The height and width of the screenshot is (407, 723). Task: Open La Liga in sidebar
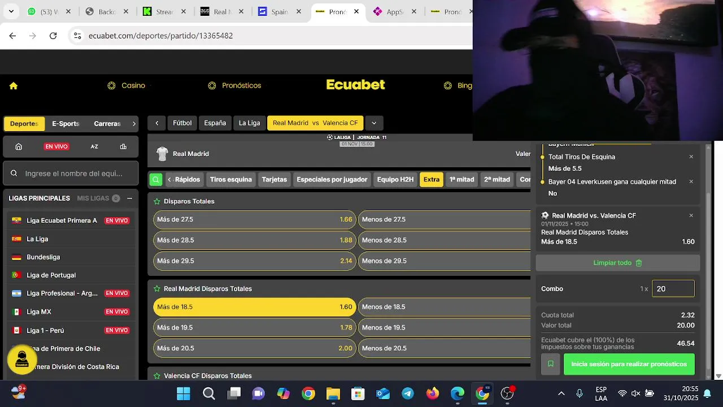(x=71, y=239)
